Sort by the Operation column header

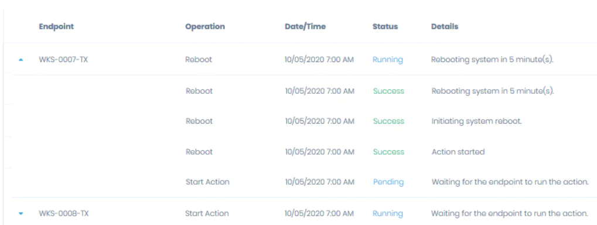tap(205, 26)
